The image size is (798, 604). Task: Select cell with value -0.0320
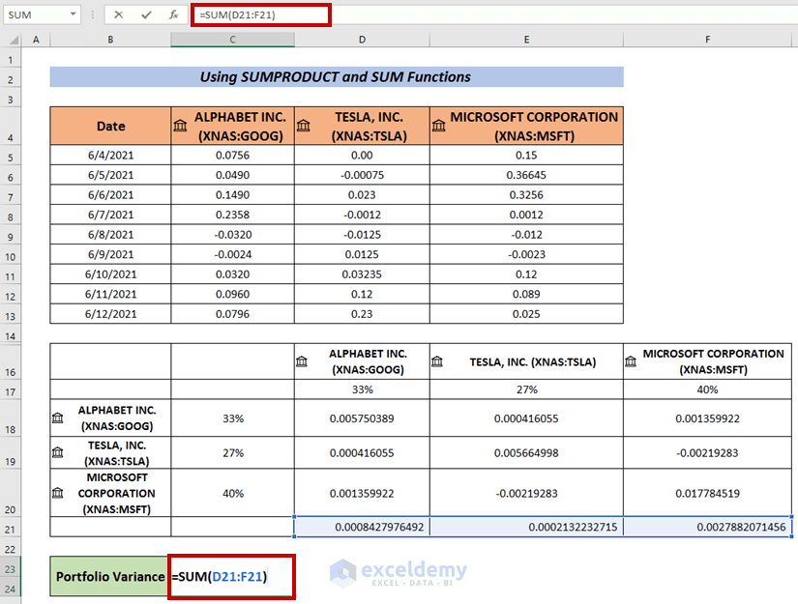232,235
